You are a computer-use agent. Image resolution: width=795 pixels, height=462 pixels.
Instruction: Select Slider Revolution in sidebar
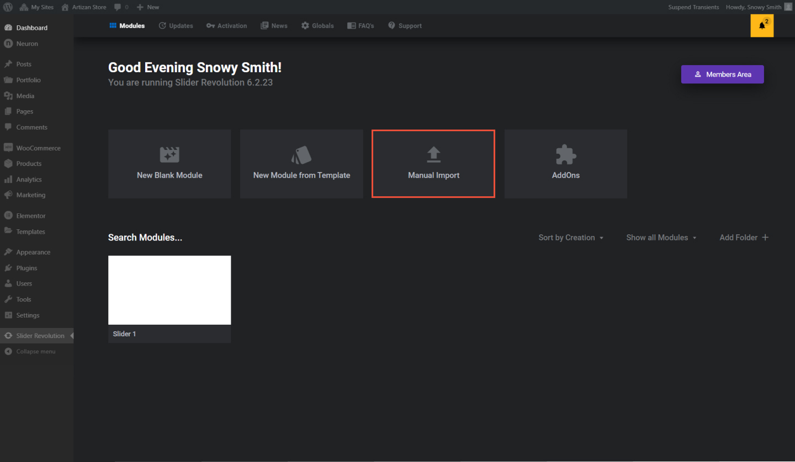click(x=36, y=336)
